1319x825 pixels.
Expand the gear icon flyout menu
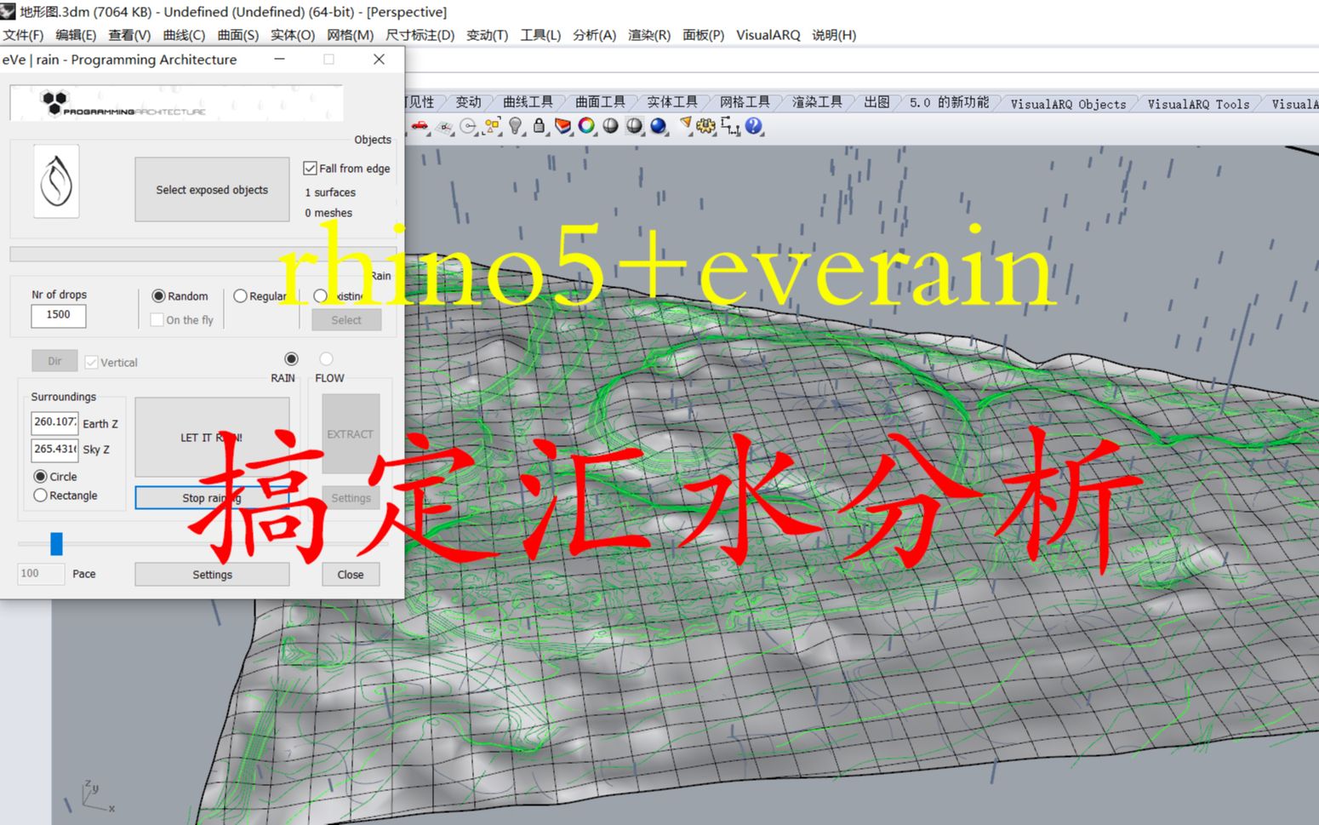715,135
